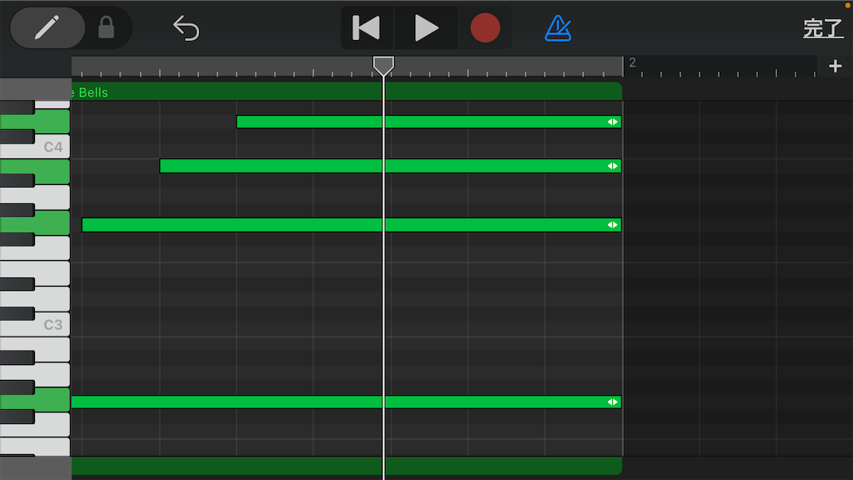Add a section with plus icon
Screen dimensions: 853x480
pos(835,66)
